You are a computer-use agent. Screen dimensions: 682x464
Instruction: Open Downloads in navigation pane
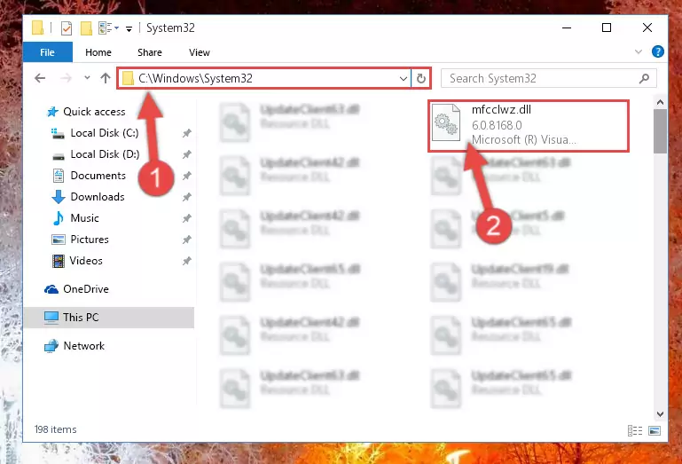97,197
